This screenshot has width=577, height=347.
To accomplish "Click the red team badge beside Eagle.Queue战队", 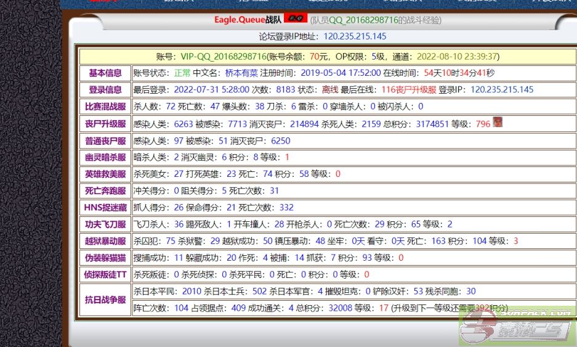I will 296,19.
